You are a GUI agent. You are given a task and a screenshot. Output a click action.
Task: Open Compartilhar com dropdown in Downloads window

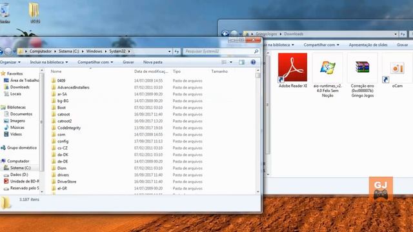[321, 44]
